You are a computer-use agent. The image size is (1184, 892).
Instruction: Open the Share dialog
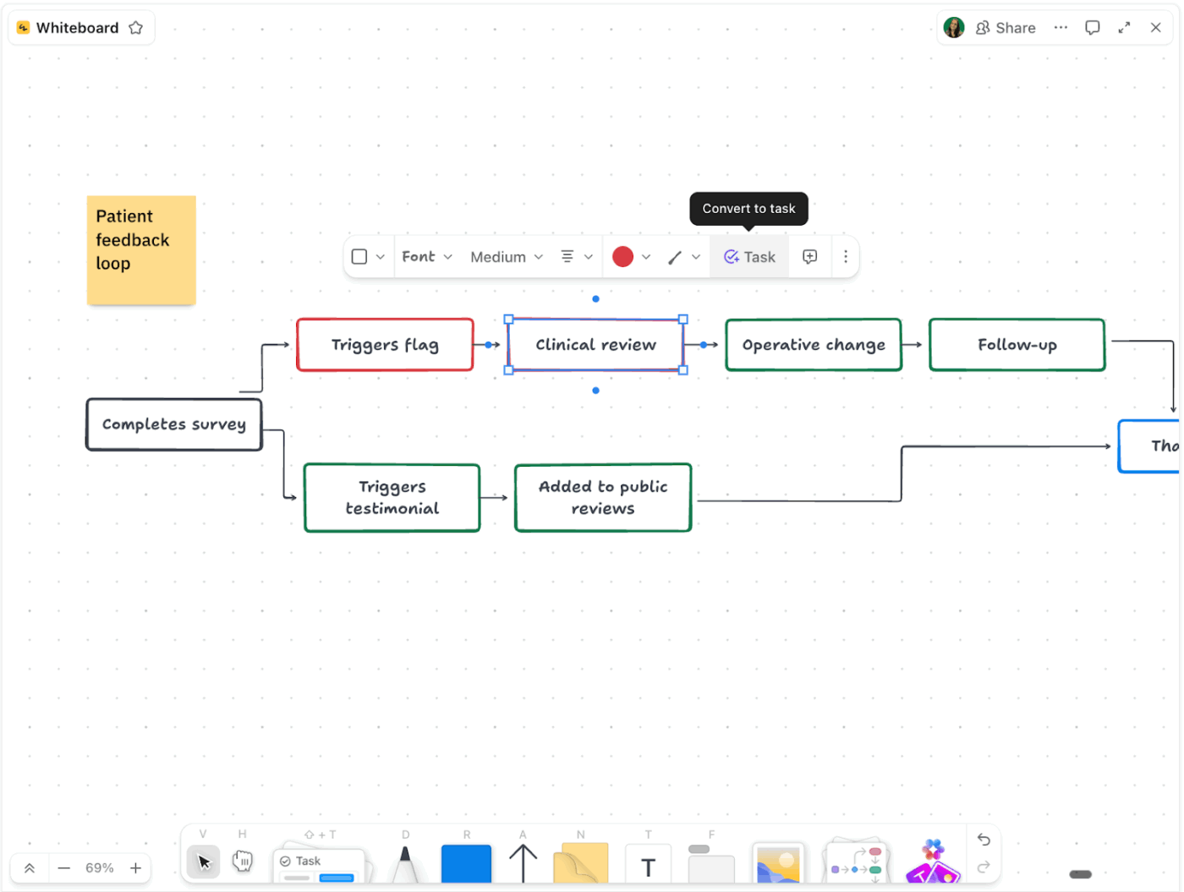[1006, 27]
